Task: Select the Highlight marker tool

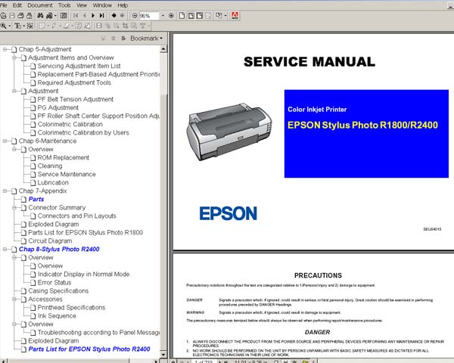Action: click(67, 26)
